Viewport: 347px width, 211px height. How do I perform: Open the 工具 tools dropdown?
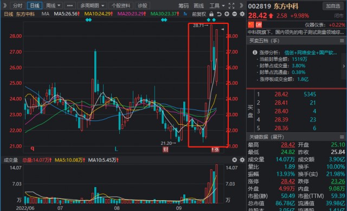217,6
